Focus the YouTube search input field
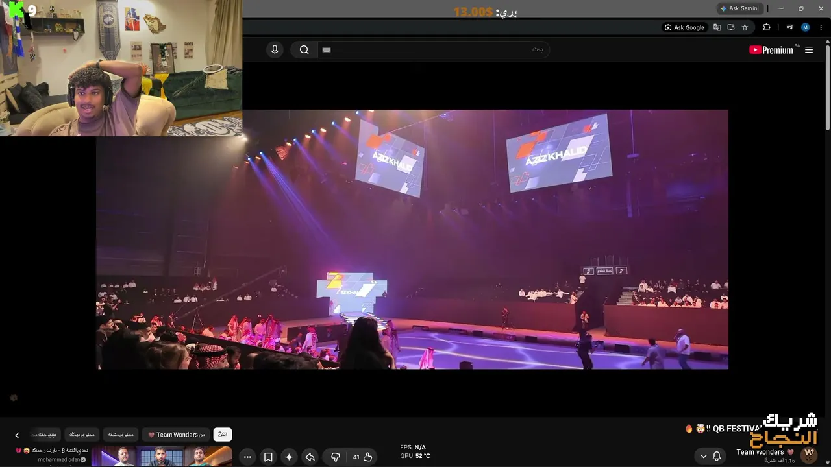 [433, 50]
